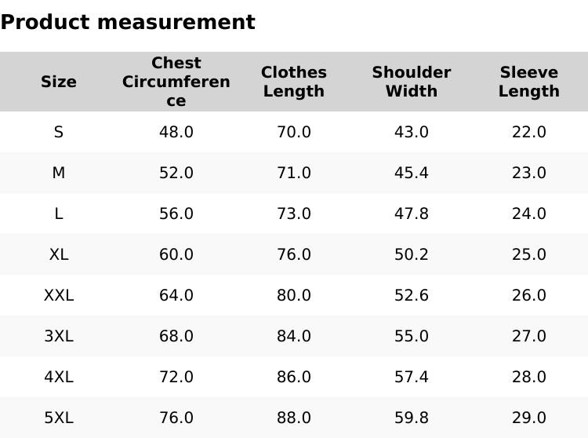Click the 48.0 chest value for S

(176, 132)
